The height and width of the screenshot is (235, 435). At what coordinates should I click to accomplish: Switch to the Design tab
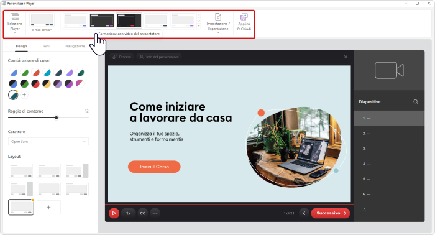[x=21, y=46]
